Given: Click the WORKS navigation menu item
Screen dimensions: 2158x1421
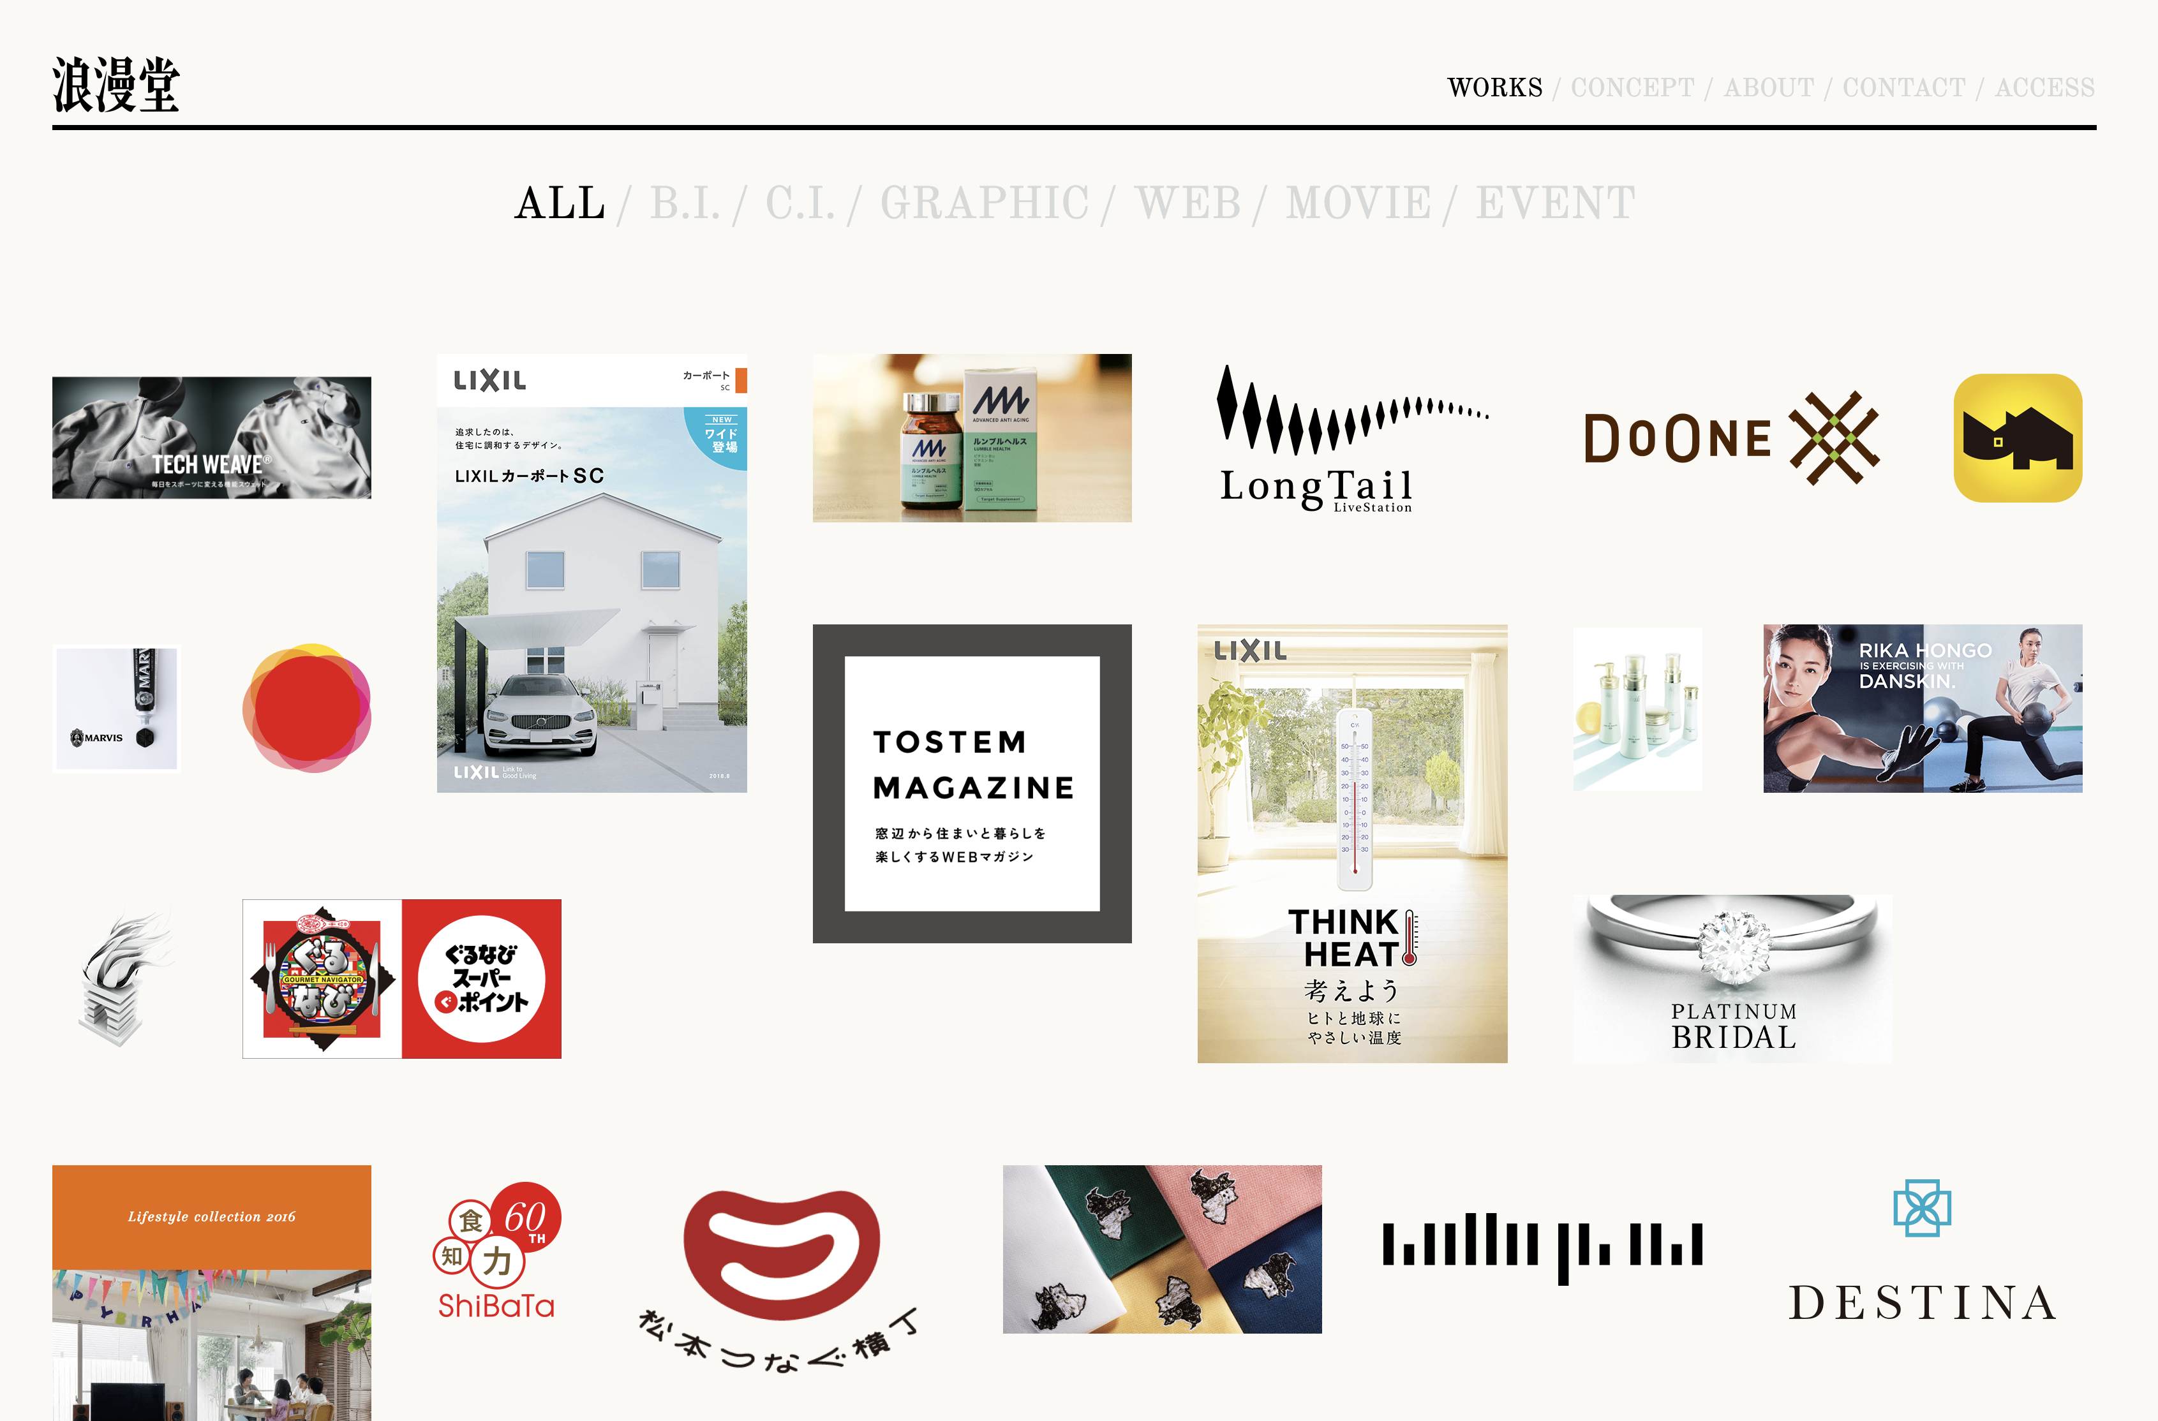Looking at the screenshot, I should 1492,87.
